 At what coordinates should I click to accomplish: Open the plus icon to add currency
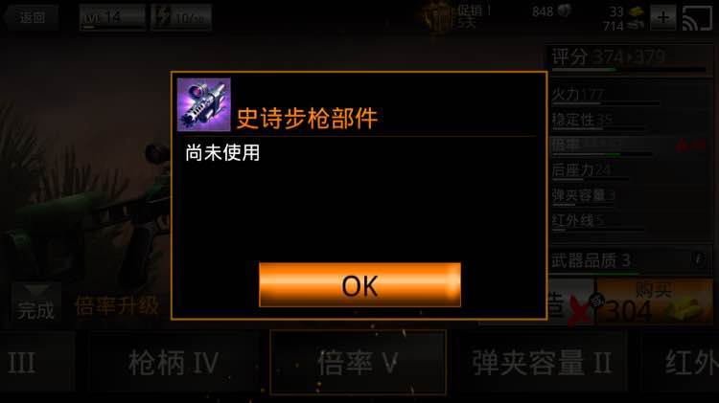click(662, 18)
